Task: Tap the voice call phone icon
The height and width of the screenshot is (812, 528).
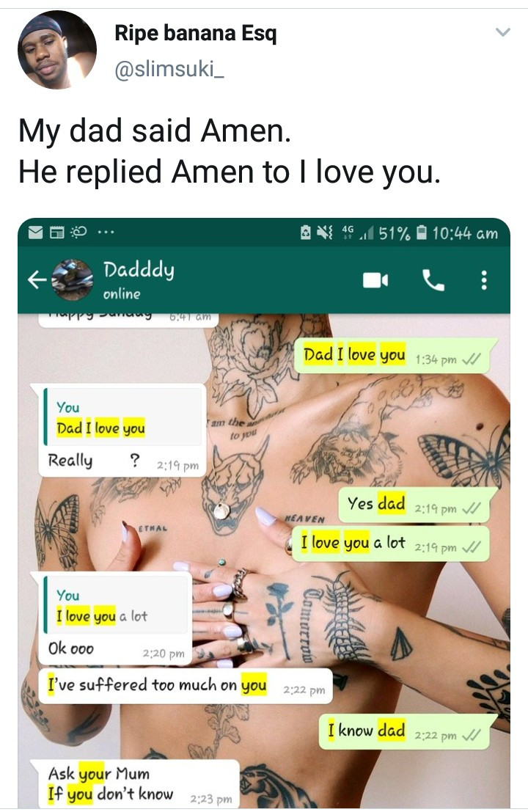Action: click(433, 280)
